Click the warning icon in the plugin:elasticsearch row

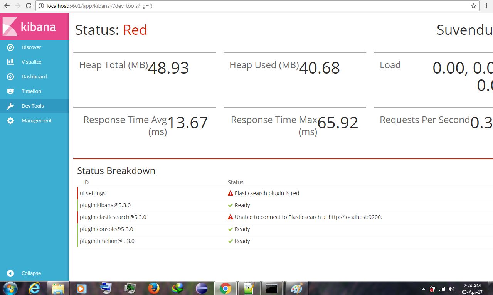(x=231, y=217)
